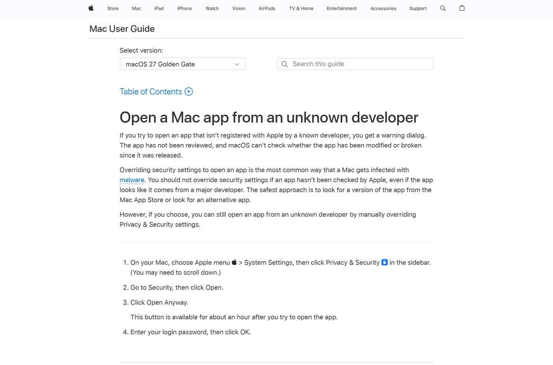Click '(You may need to scroll down.)' text

click(x=176, y=272)
